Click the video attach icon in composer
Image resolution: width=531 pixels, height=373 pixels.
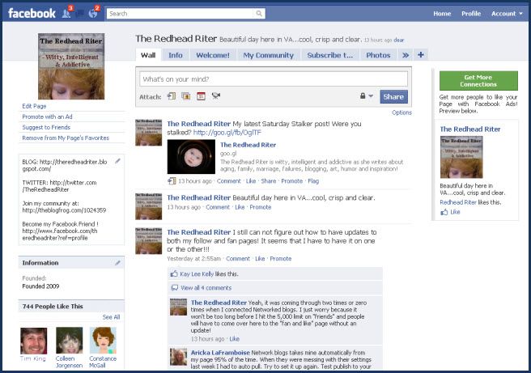(x=216, y=96)
